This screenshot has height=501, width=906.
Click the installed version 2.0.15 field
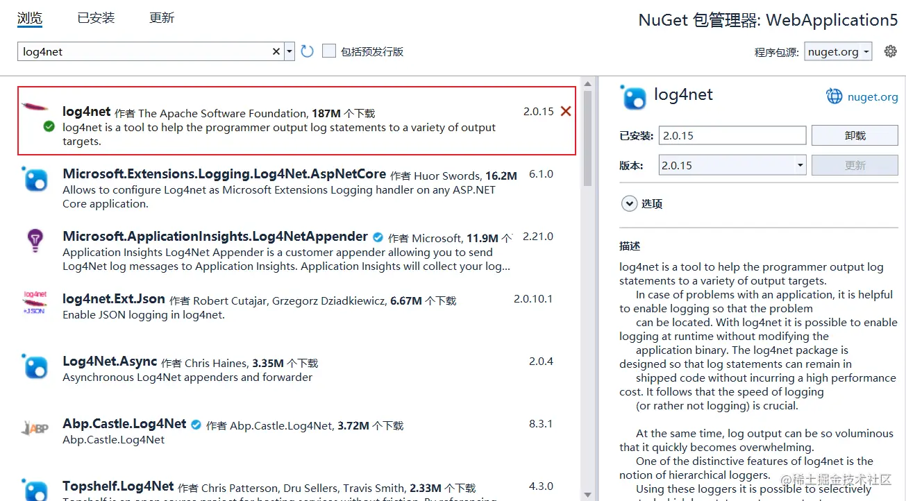click(732, 135)
